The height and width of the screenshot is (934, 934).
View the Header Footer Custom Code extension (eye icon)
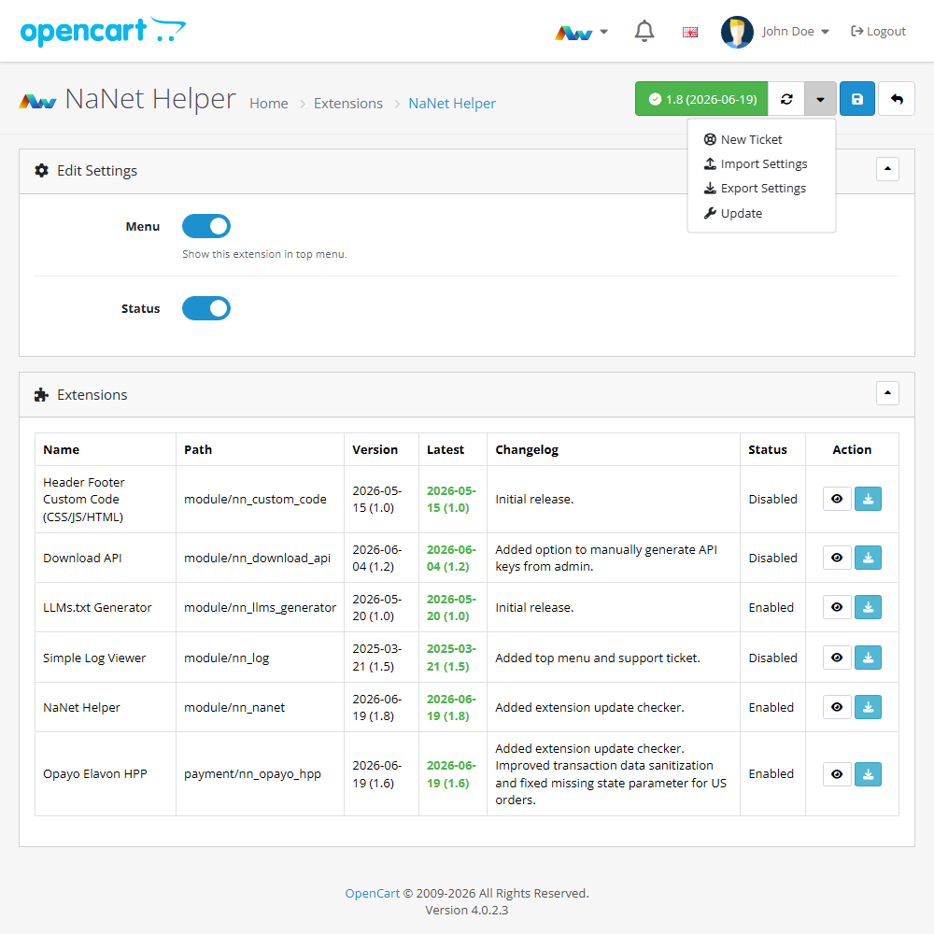pos(837,499)
